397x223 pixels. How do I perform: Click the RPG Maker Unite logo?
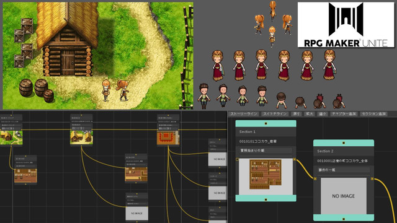[x=346, y=25]
